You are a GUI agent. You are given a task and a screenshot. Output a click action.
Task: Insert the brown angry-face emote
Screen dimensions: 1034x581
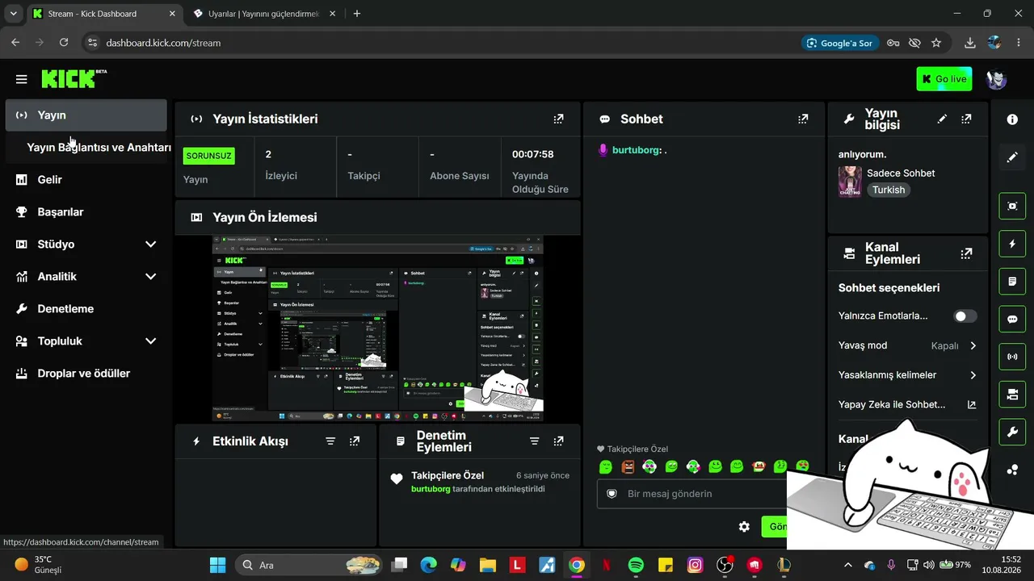click(628, 466)
